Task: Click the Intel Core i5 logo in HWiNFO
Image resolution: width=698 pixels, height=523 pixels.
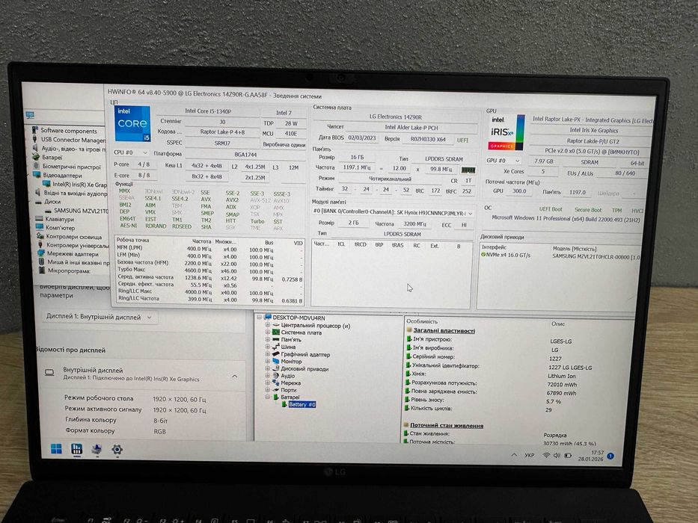Action: click(132, 123)
